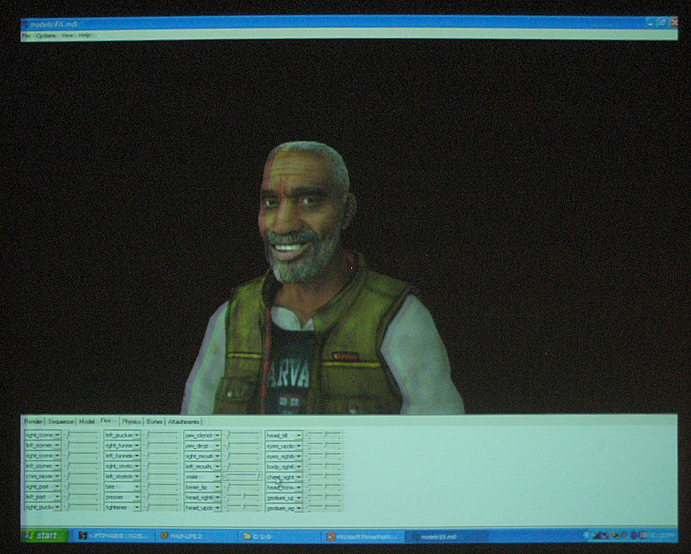Click the smile flex slider
This screenshot has width=691, height=554.
pos(242,477)
